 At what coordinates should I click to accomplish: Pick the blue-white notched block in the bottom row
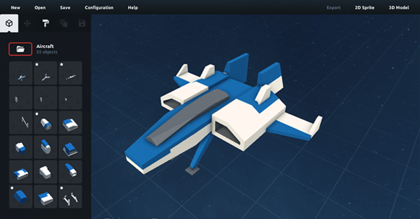[46, 197]
